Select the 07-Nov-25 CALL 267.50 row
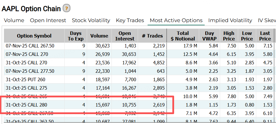 pyautogui.click(x=30, y=46)
